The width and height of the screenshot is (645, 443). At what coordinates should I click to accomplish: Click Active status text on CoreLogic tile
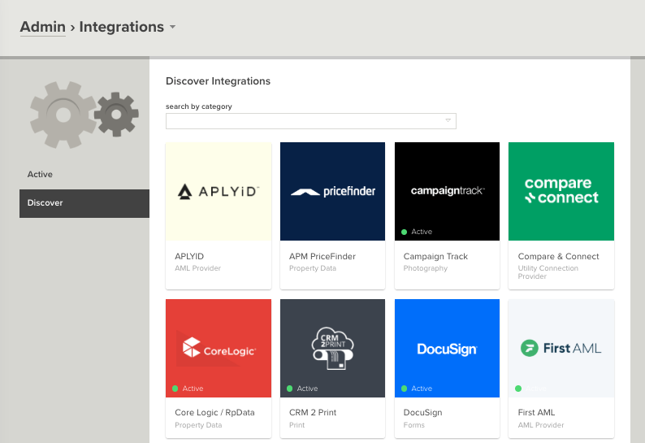[x=193, y=389]
